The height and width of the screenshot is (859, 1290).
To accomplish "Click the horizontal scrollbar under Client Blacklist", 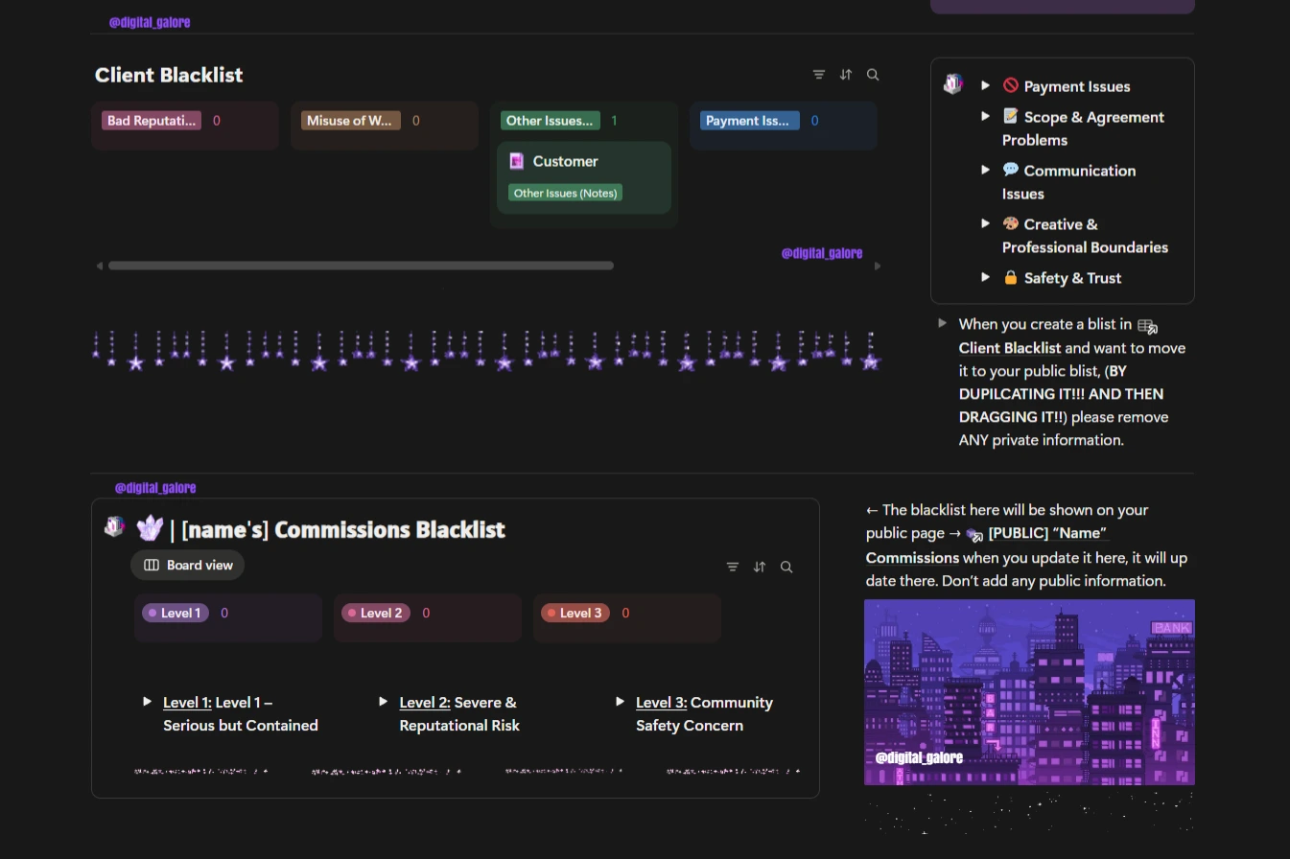I will pyautogui.click(x=361, y=266).
